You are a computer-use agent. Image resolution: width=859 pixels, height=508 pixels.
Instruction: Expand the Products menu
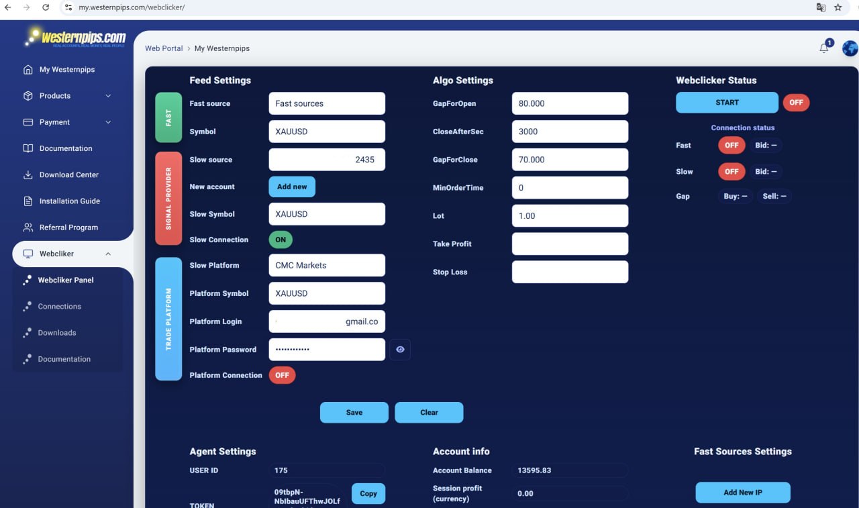coord(67,96)
